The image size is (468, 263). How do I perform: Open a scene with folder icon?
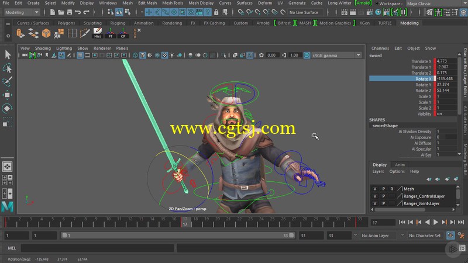(x=61, y=12)
